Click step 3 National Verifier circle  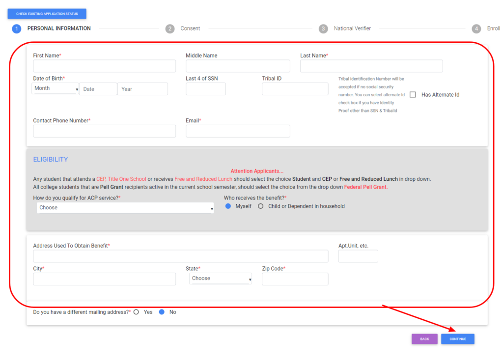[x=323, y=28]
